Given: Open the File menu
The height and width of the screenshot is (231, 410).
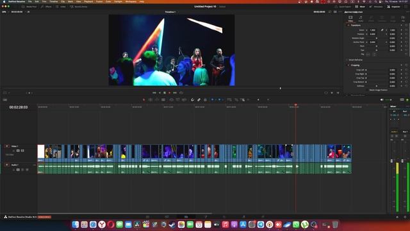Looking at the screenshot, I should (30, 1).
